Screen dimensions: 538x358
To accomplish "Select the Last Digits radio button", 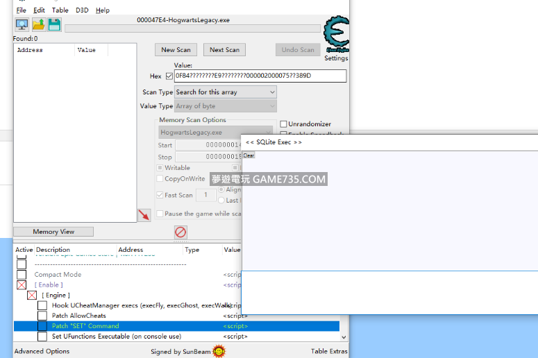I will pos(221,201).
